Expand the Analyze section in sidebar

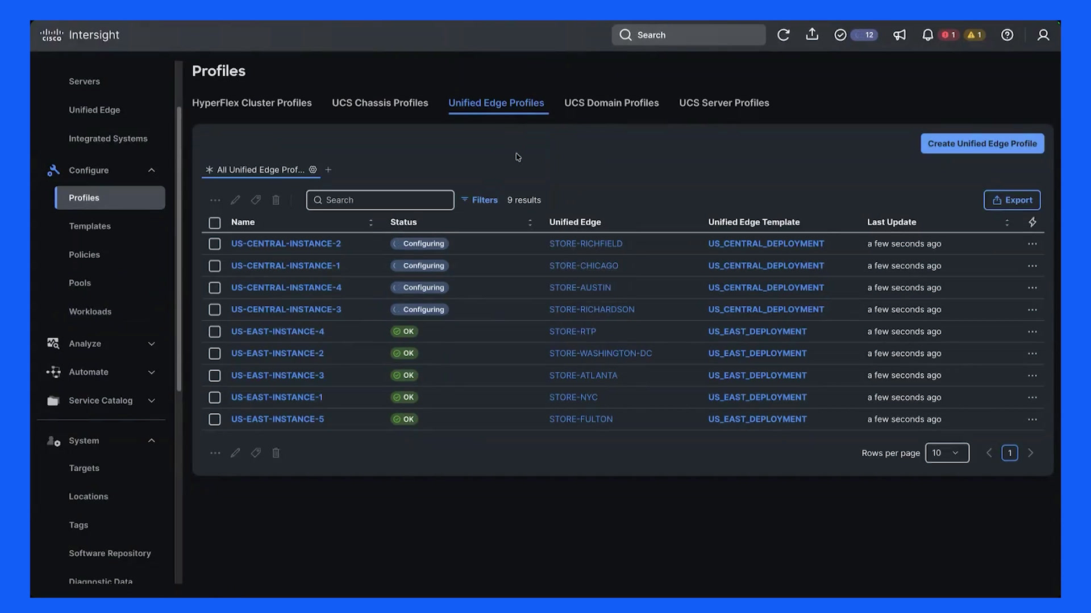click(151, 344)
